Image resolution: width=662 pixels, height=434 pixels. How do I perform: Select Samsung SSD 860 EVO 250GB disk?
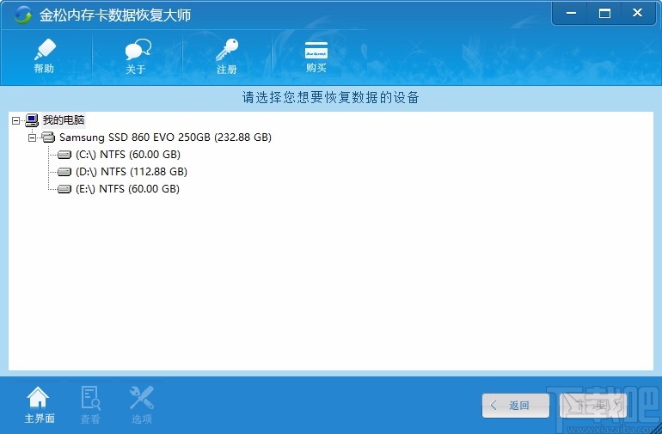coord(165,138)
